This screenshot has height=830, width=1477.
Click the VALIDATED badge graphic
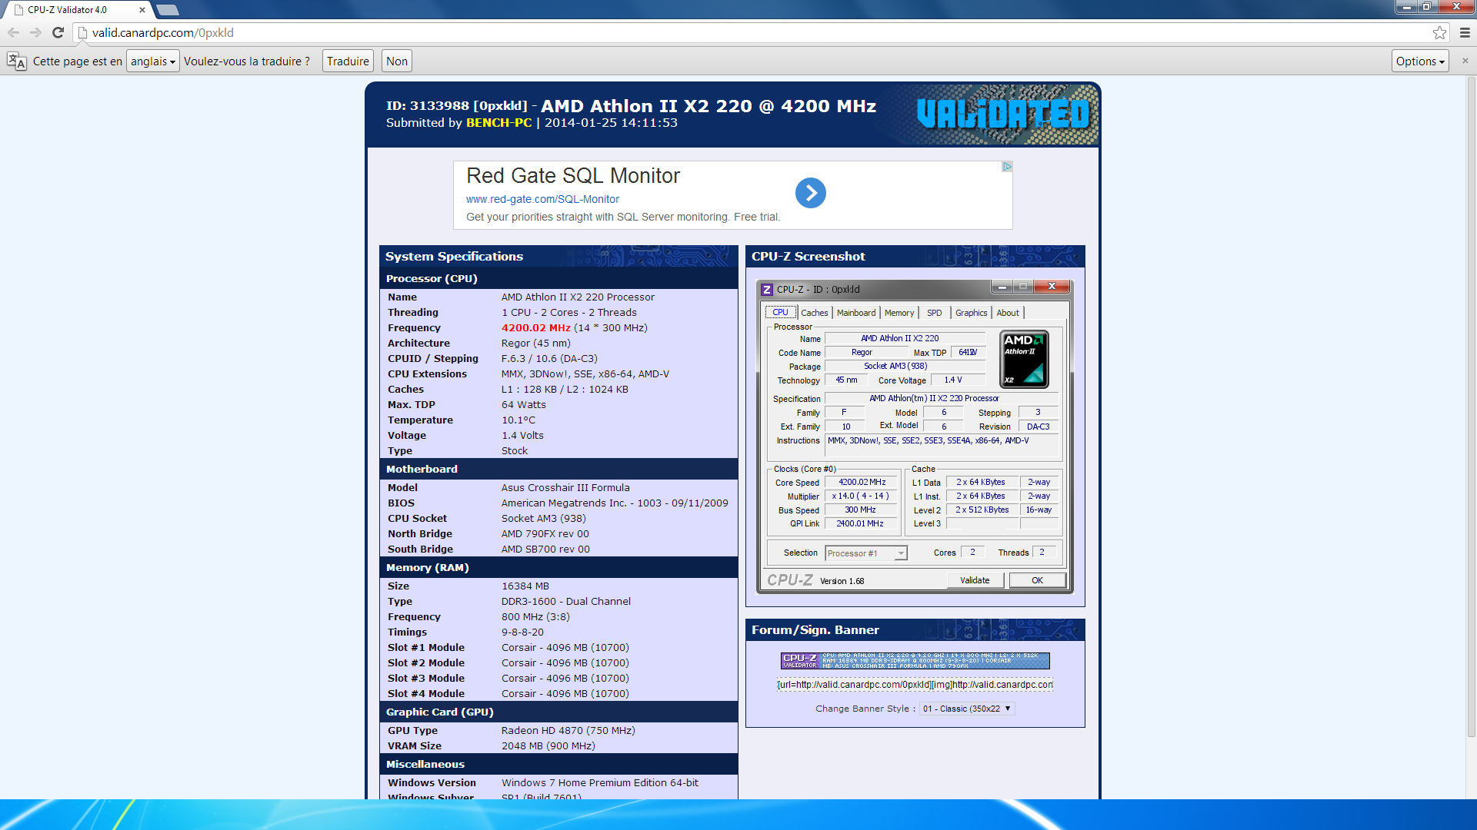pyautogui.click(x=1003, y=115)
